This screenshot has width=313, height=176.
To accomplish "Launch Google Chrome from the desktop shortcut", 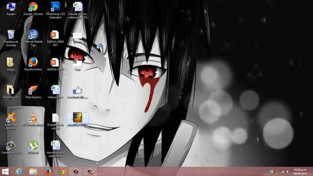I will [33, 9].
